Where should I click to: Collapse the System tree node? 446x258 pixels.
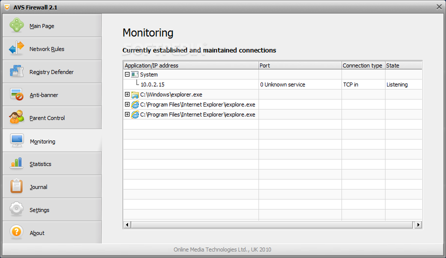(127, 74)
